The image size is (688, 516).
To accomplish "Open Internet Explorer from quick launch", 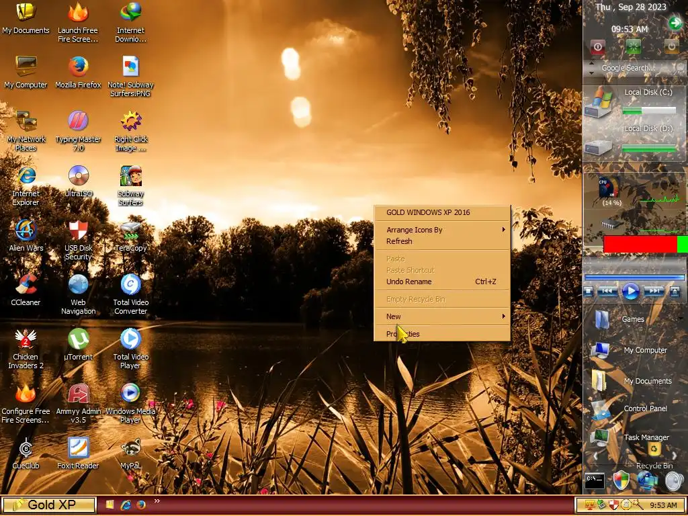I will [126, 505].
